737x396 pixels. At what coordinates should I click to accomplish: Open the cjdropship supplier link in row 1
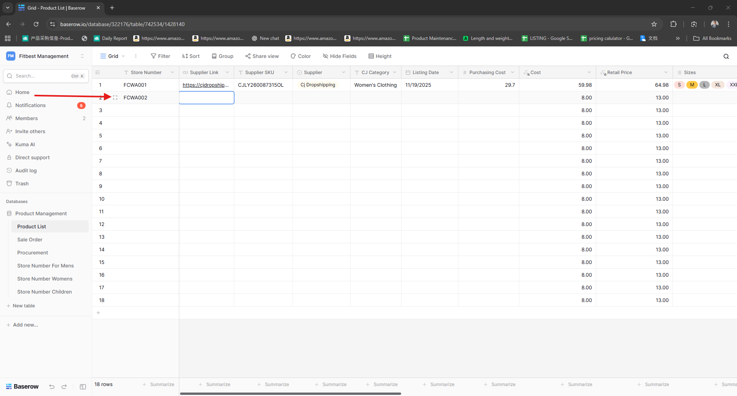click(x=205, y=85)
